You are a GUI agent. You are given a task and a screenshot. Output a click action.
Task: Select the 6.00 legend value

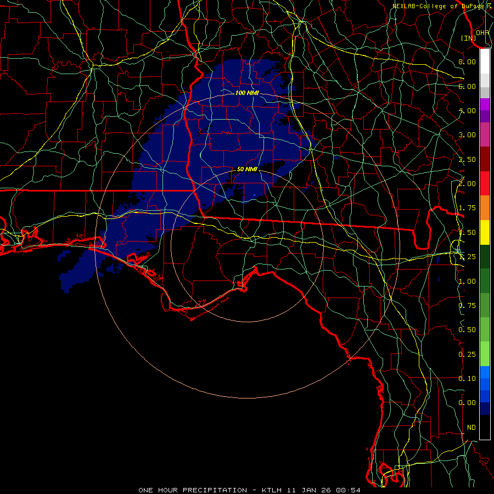[x=467, y=86]
